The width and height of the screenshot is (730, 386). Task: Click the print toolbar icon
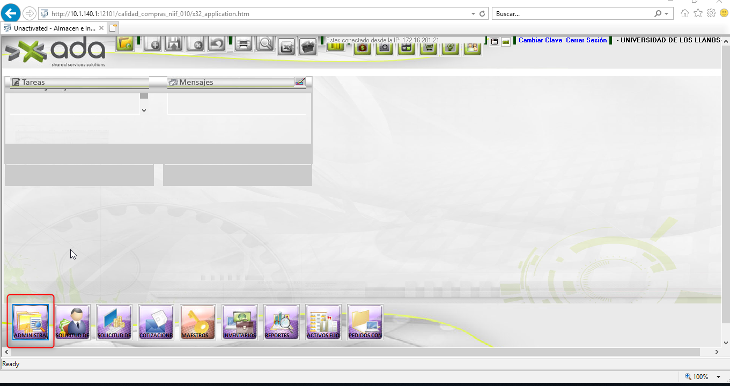244,44
